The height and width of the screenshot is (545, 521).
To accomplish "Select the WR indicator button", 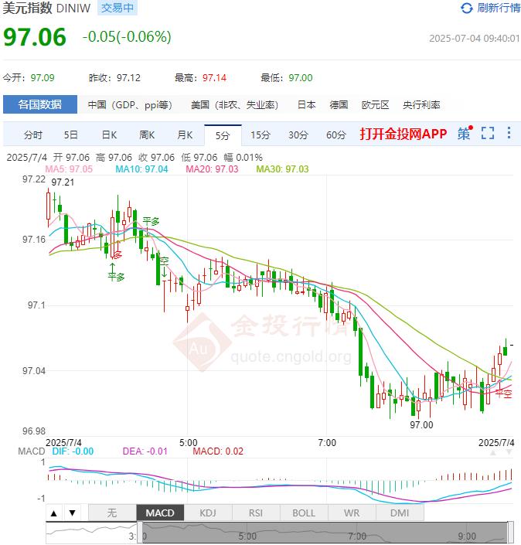I will 352,513.
